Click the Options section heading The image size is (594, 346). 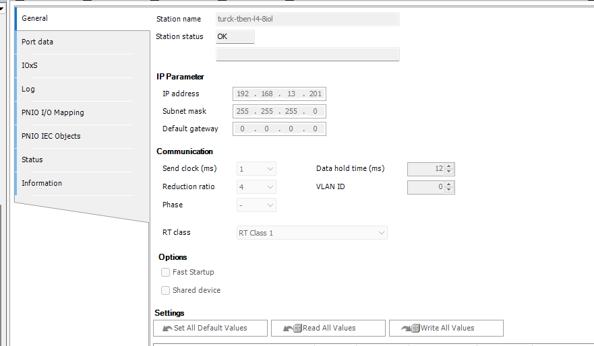click(x=173, y=257)
